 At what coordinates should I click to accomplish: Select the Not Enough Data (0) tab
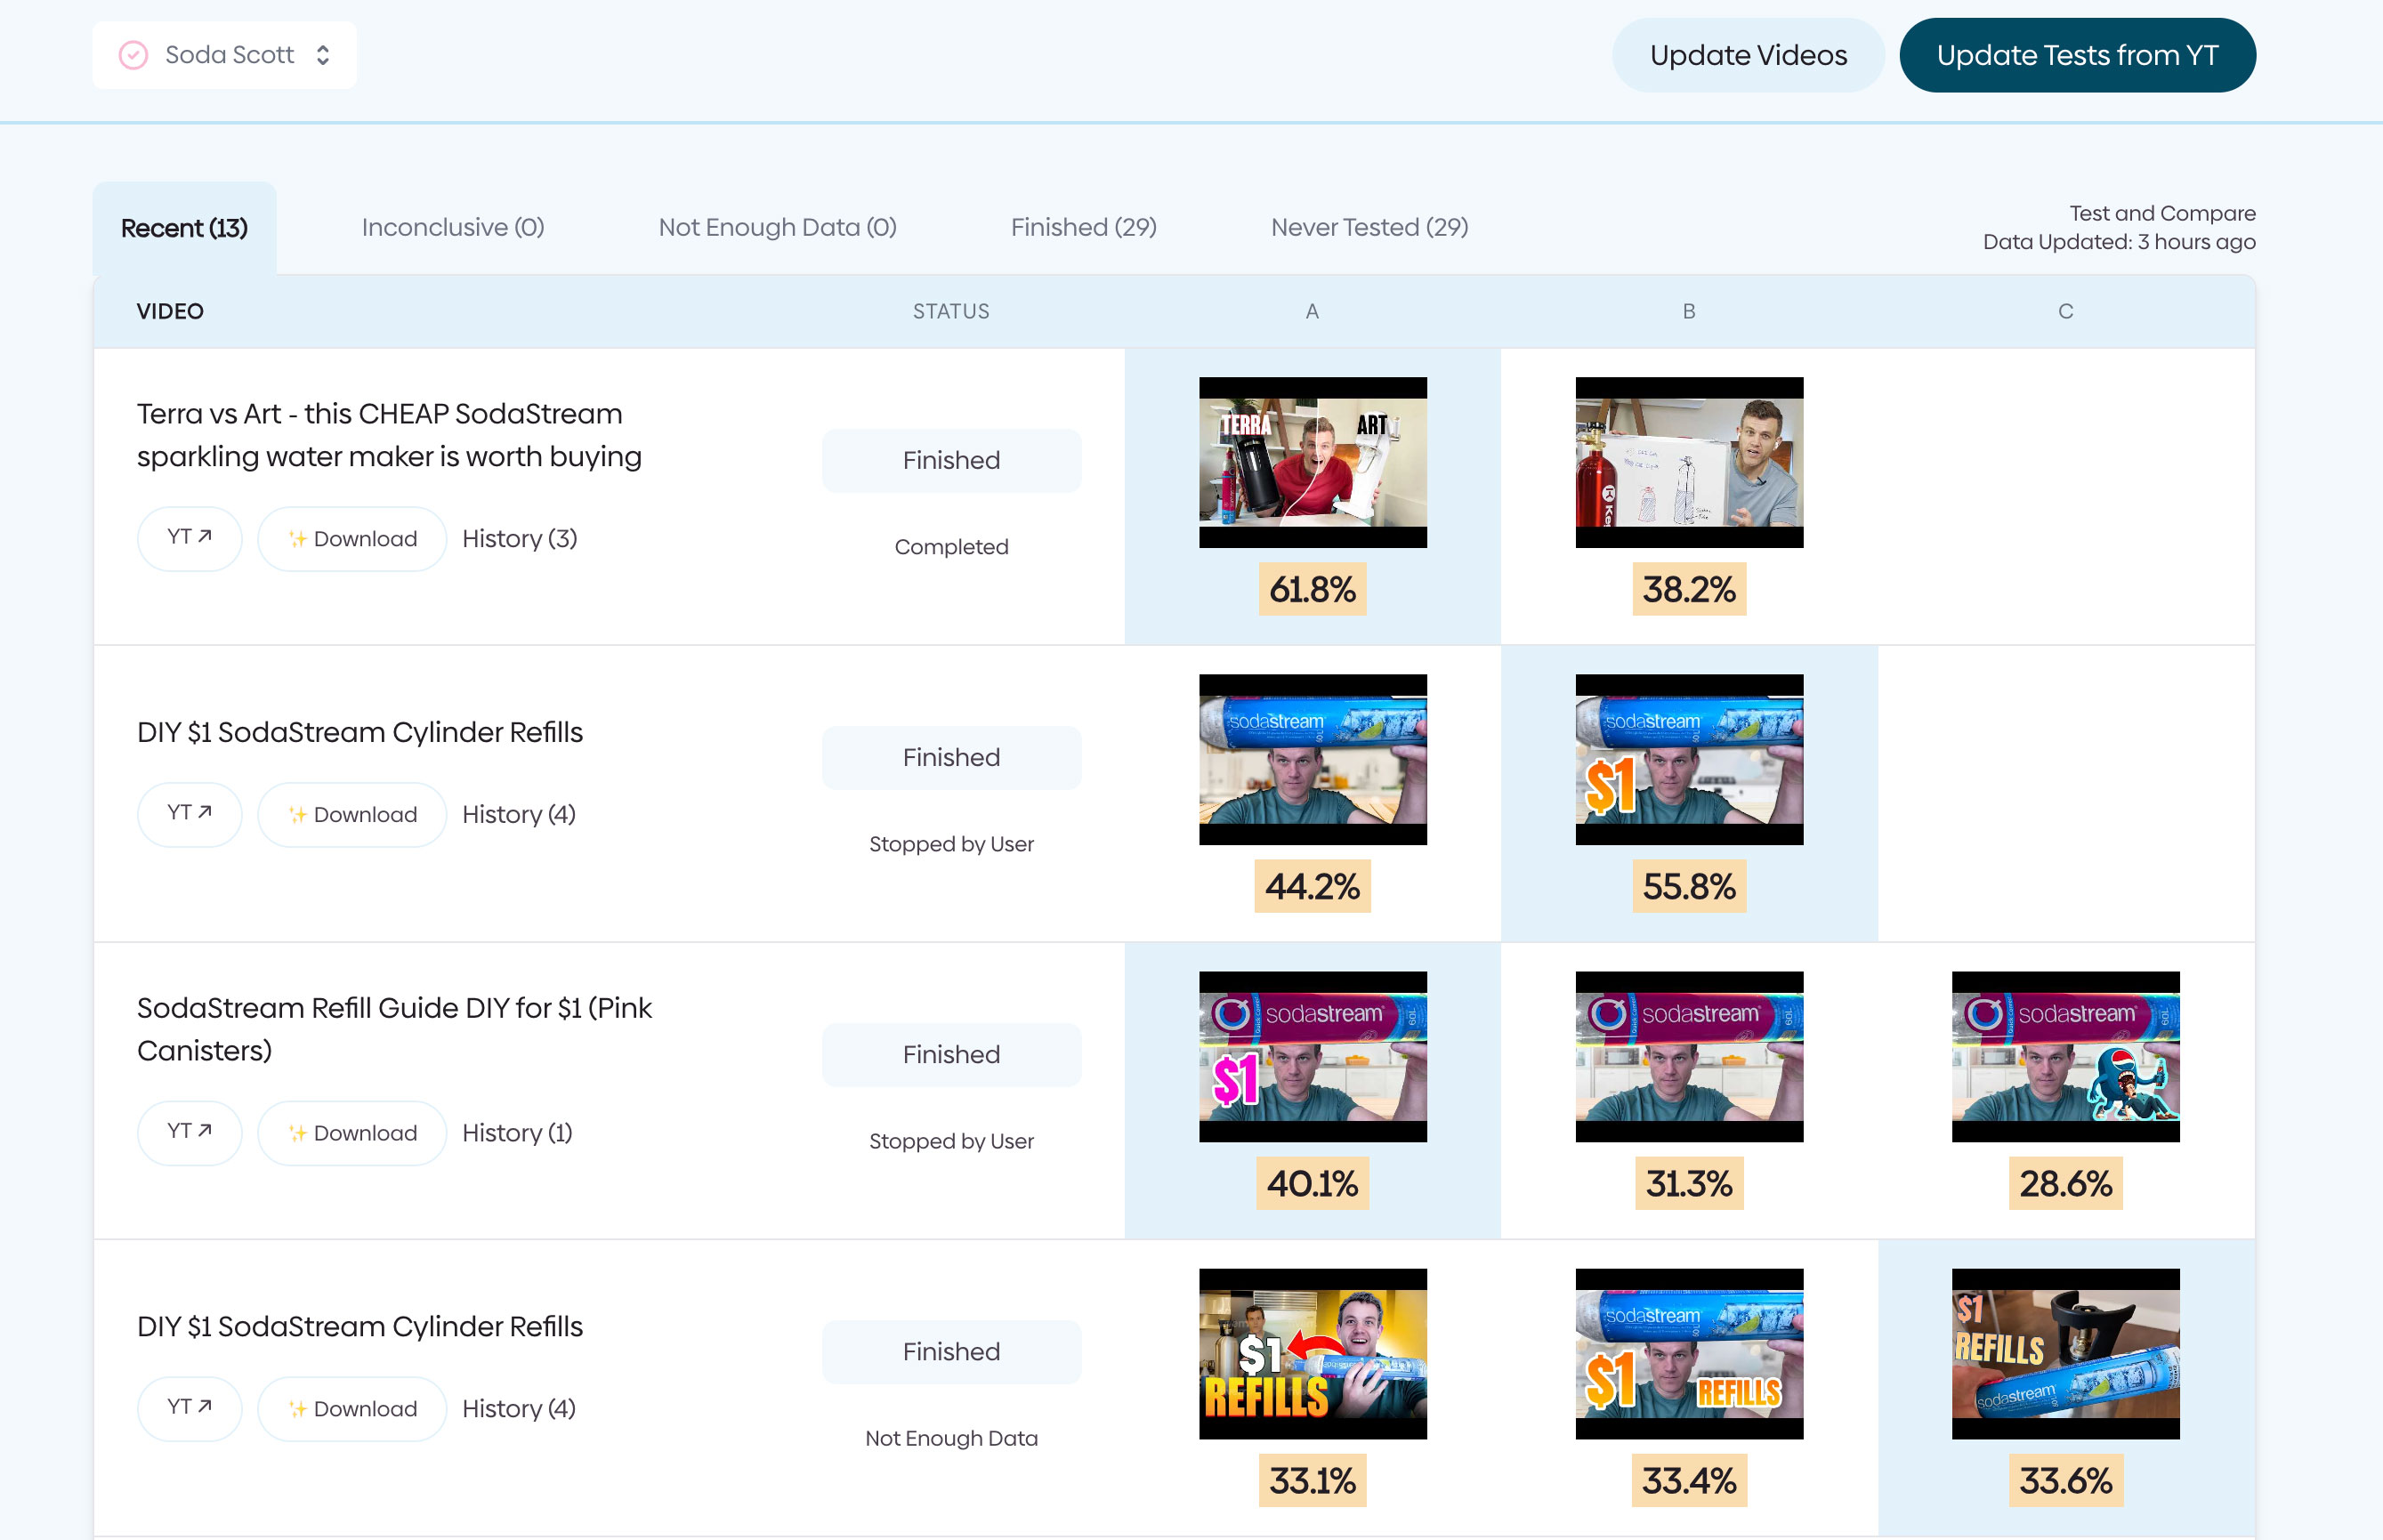click(x=778, y=227)
